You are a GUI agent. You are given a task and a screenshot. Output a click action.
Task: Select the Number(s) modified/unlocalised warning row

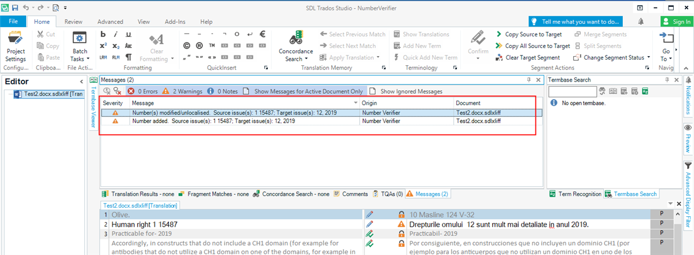[322, 113]
